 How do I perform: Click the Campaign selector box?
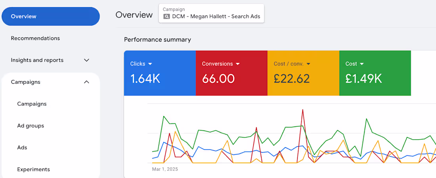211,13
